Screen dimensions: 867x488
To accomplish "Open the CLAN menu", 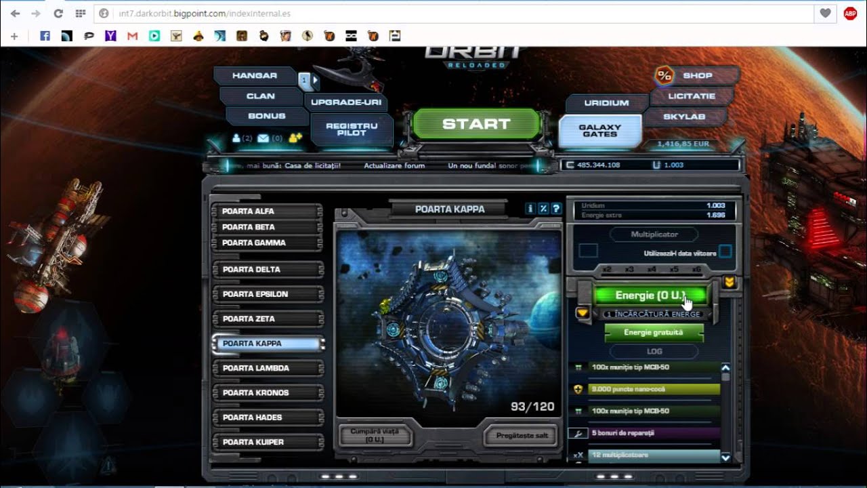I will (260, 96).
